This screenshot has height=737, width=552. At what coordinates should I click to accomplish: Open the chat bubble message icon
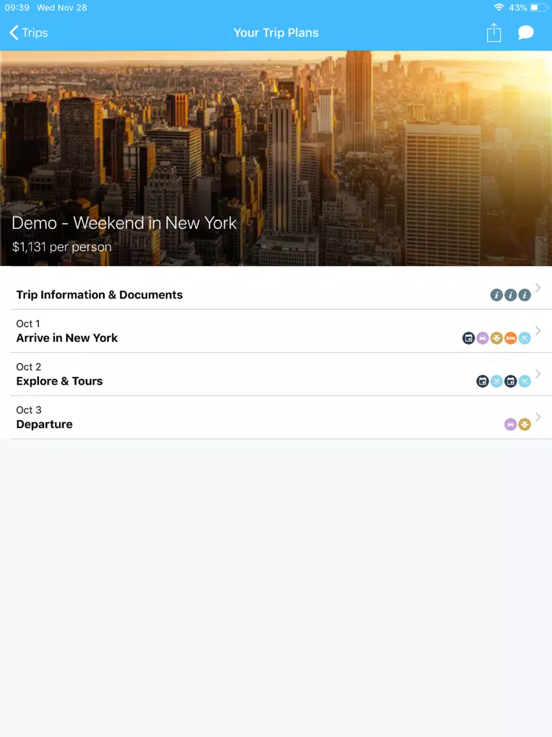coord(525,32)
